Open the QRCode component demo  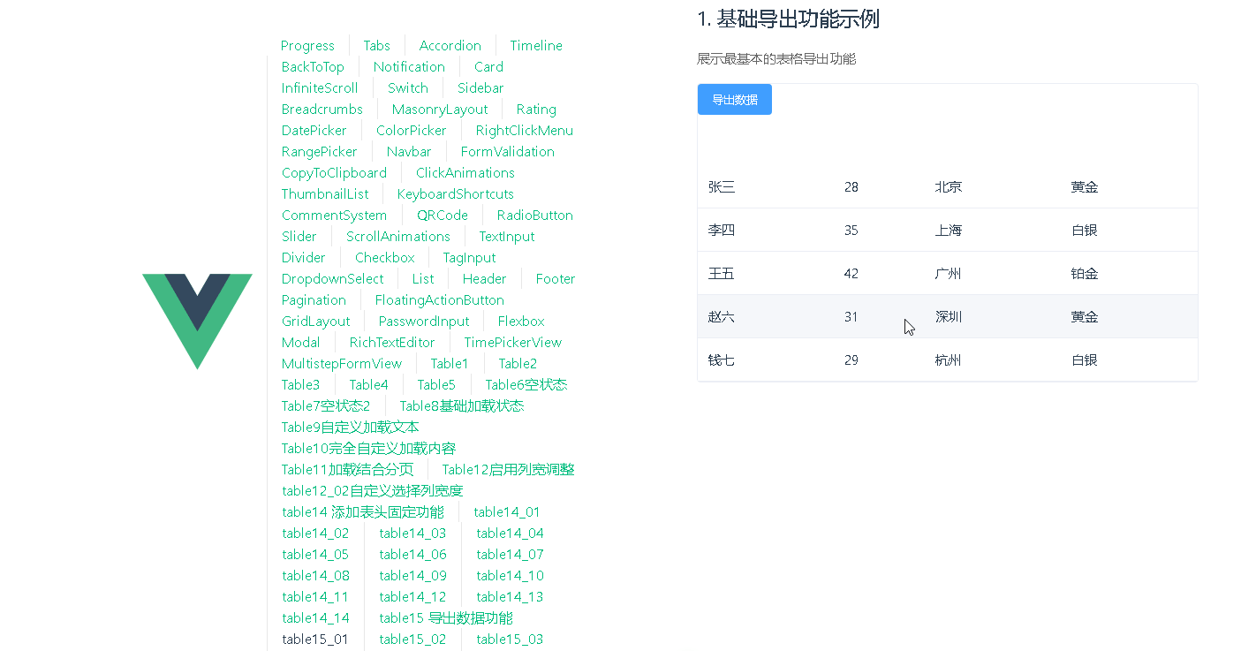tap(443, 215)
